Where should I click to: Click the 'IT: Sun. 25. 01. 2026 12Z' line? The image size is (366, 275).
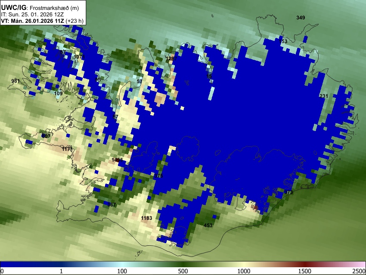(x=32, y=15)
